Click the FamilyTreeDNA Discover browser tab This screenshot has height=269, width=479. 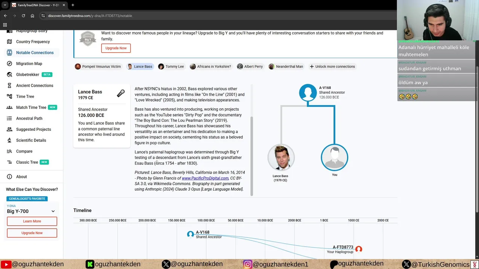pos(38,5)
